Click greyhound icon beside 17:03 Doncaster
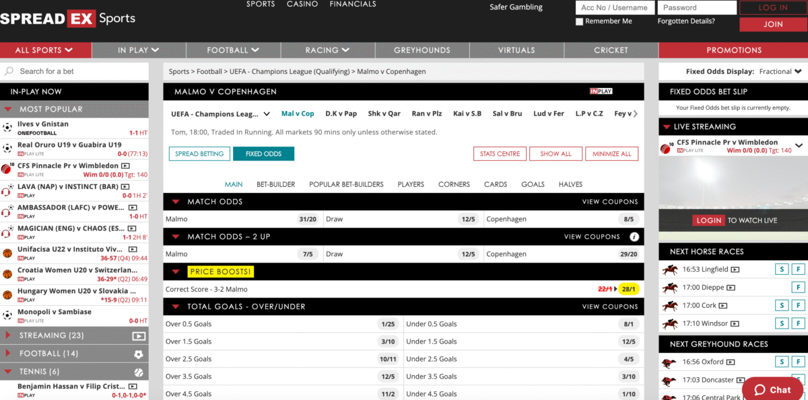This screenshot has width=808, height=400. tap(669, 381)
